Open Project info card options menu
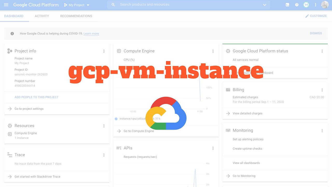 point(104,51)
